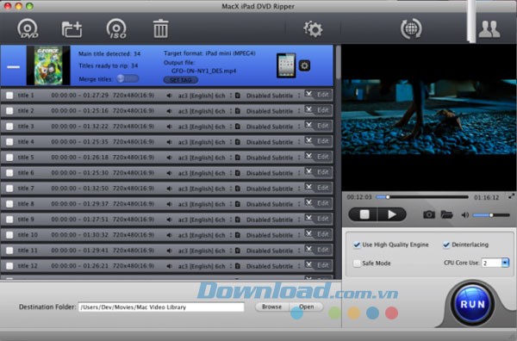The width and height of the screenshot is (517, 341).
Task: Open subtitle selector for title 11
Action: pyautogui.click(x=273, y=251)
